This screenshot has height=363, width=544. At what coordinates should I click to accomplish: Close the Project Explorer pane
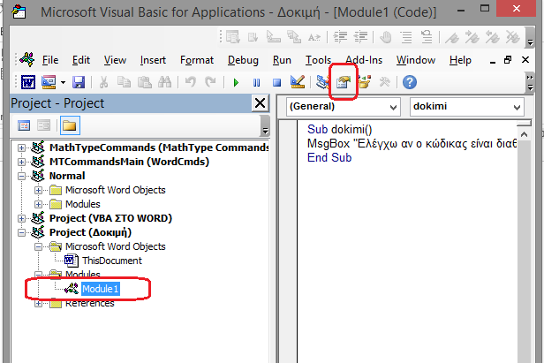coord(260,103)
